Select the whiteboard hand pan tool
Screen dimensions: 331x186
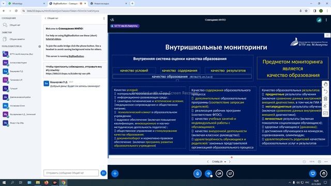coord(325,84)
